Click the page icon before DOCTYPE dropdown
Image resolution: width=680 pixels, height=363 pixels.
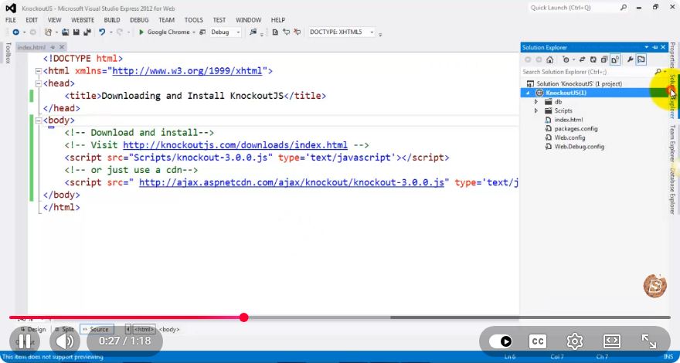click(x=275, y=32)
